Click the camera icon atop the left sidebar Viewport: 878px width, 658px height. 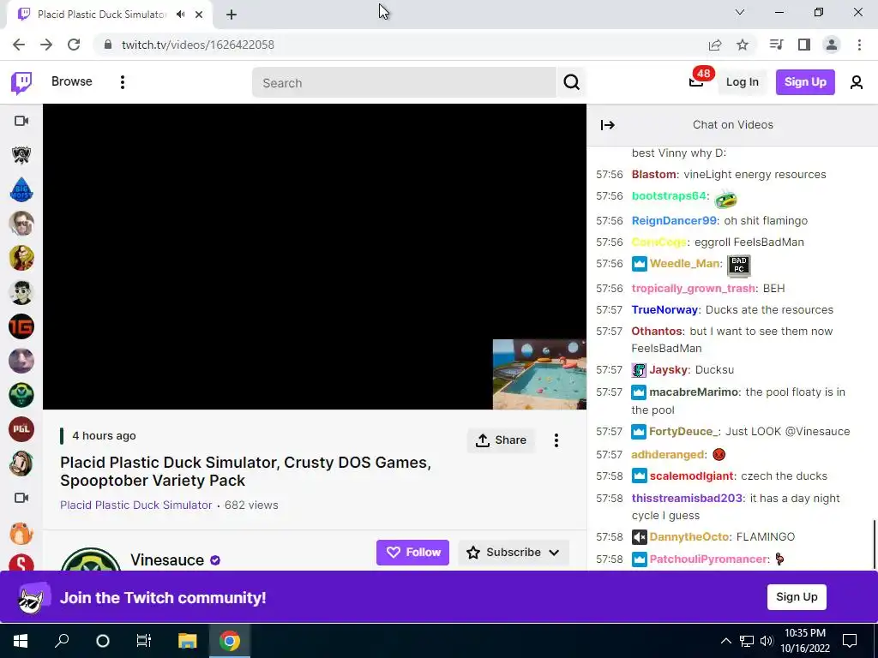click(x=21, y=121)
